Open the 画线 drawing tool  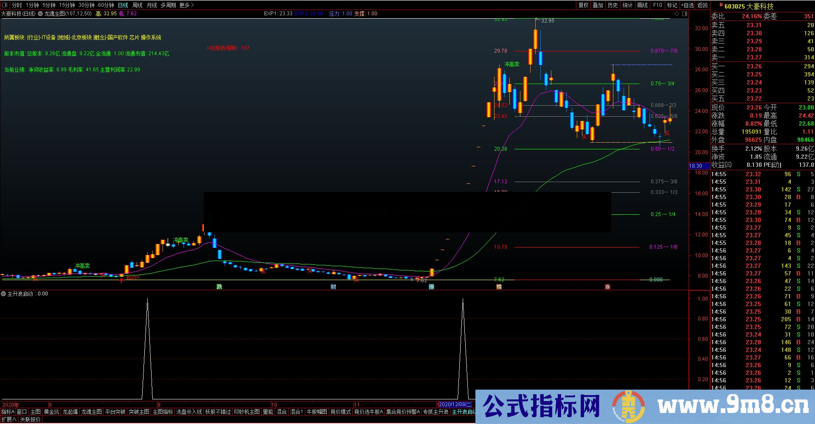pos(642,5)
